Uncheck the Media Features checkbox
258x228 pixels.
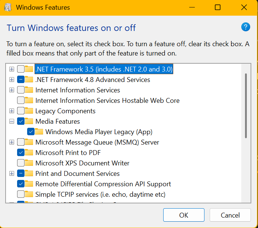[21, 121]
